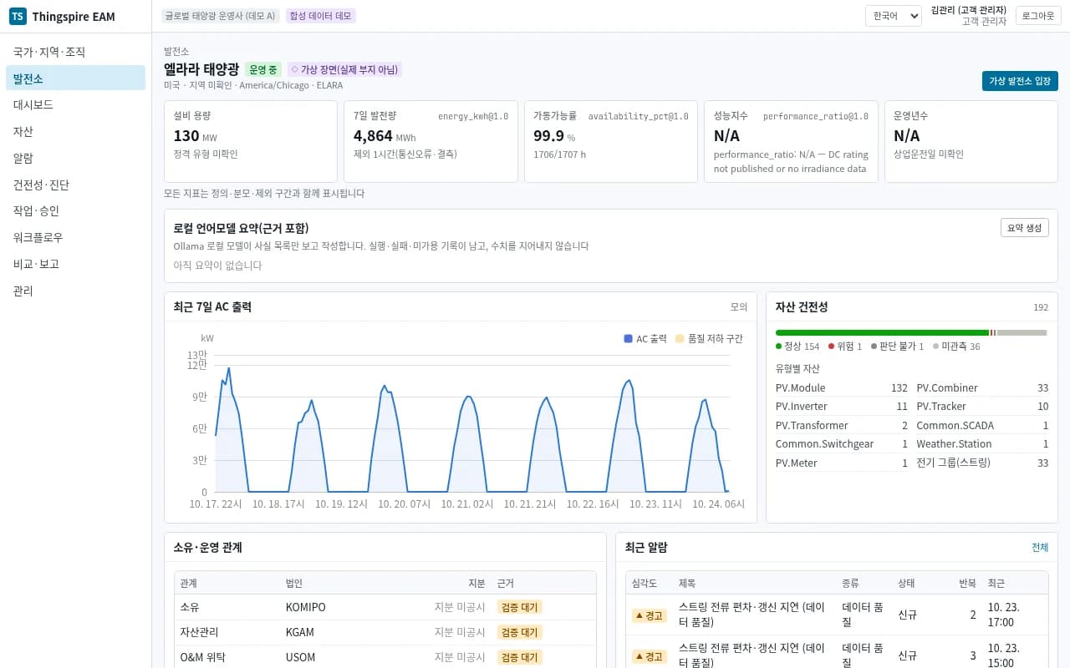Click the 요약 생성 button
Image resolution: width=1070 pixels, height=668 pixels.
(1025, 228)
